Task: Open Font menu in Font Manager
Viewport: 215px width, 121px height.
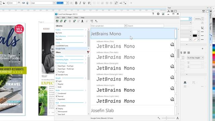Action: pos(70,17)
